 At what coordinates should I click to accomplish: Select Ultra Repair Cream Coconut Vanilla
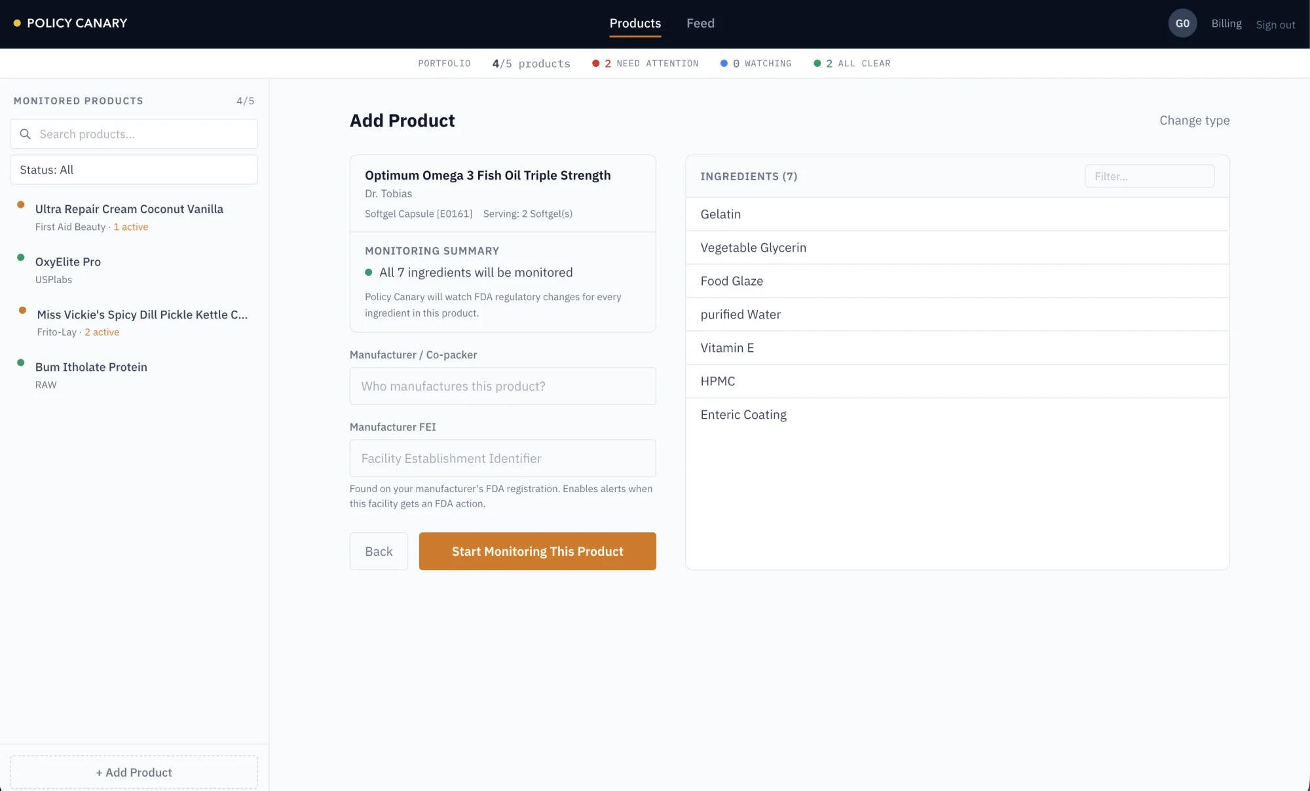(x=134, y=218)
